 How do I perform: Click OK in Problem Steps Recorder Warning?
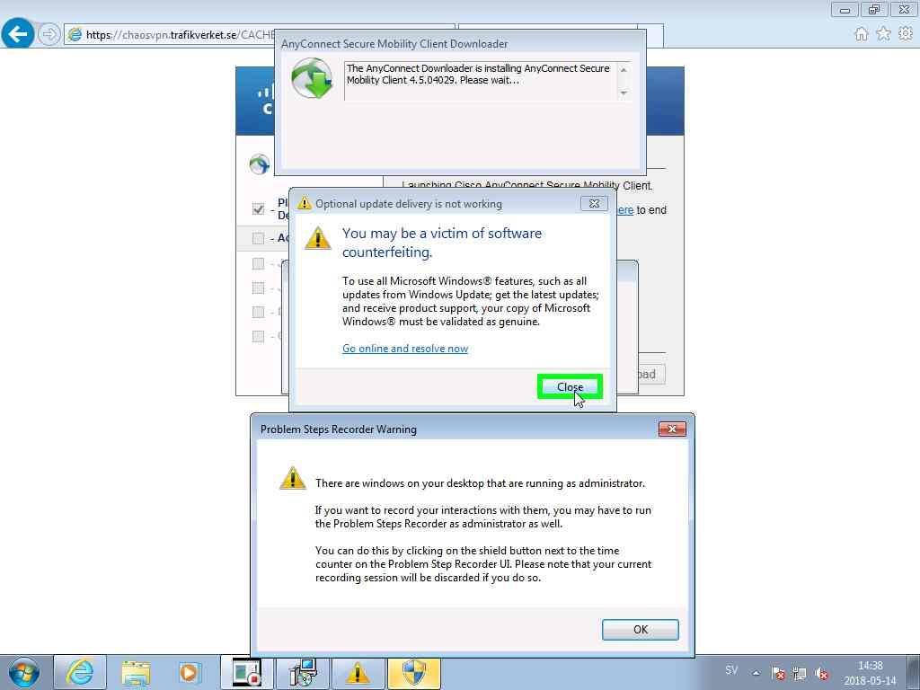(640, 630)
